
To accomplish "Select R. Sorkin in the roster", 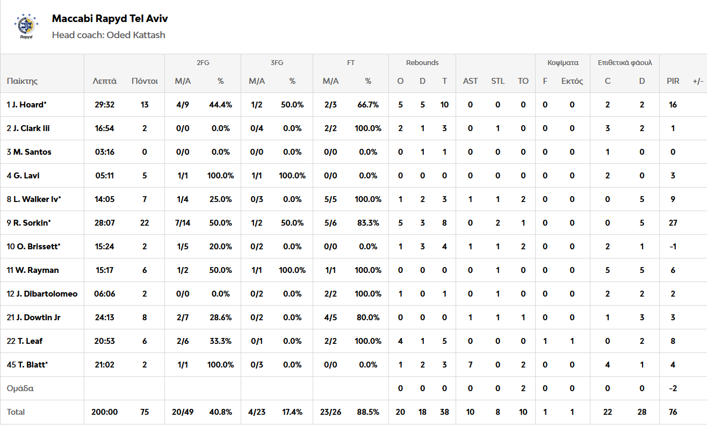I will point(29,223).
